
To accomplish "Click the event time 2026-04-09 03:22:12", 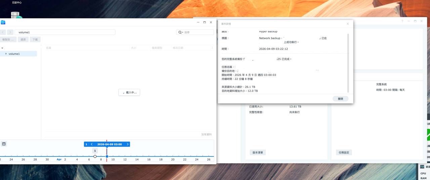I will pos(273,49).
